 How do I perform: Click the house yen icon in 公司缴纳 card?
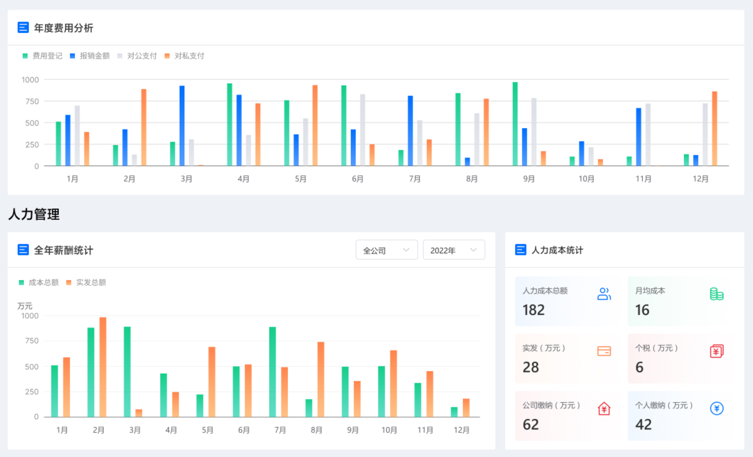coord(604,408)
